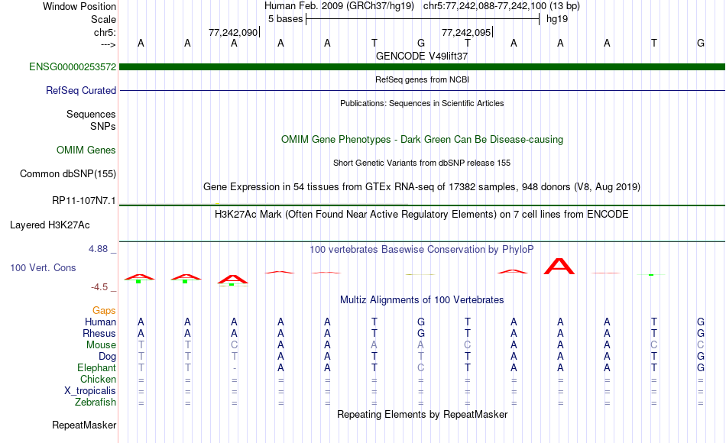Viewport: 726px width, 443px height.
Task: Select the green ENSG00000253572 gene bar
Action: pos(422,67)
